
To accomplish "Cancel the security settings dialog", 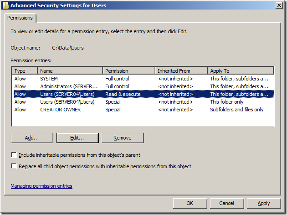I will [226, 203].
